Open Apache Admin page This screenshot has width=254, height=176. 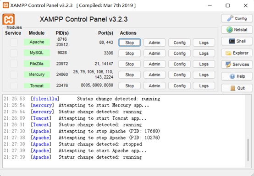point(155,43)
